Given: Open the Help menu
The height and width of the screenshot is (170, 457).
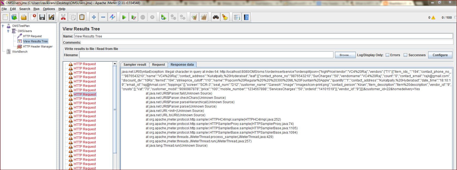Looking at the screenshot, I should click(x=62, y=9).
